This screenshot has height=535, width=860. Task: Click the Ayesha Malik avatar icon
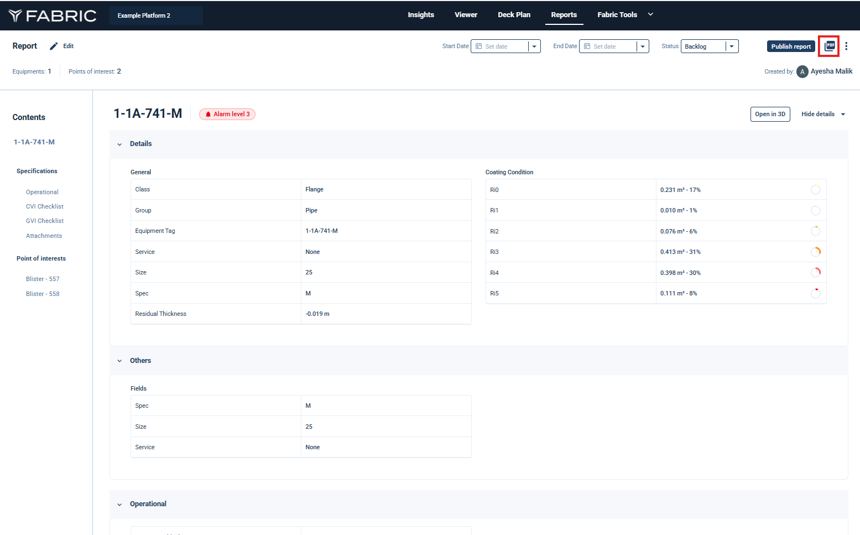[802, 72]
